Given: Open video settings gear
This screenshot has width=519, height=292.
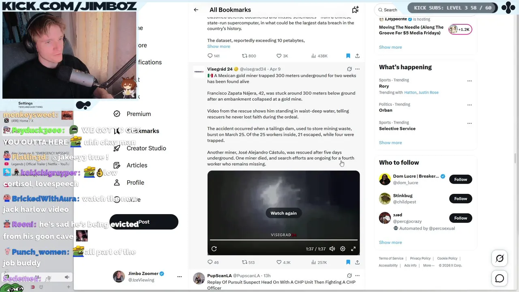Looking at the screenshot, I should (x=343, y=249).
